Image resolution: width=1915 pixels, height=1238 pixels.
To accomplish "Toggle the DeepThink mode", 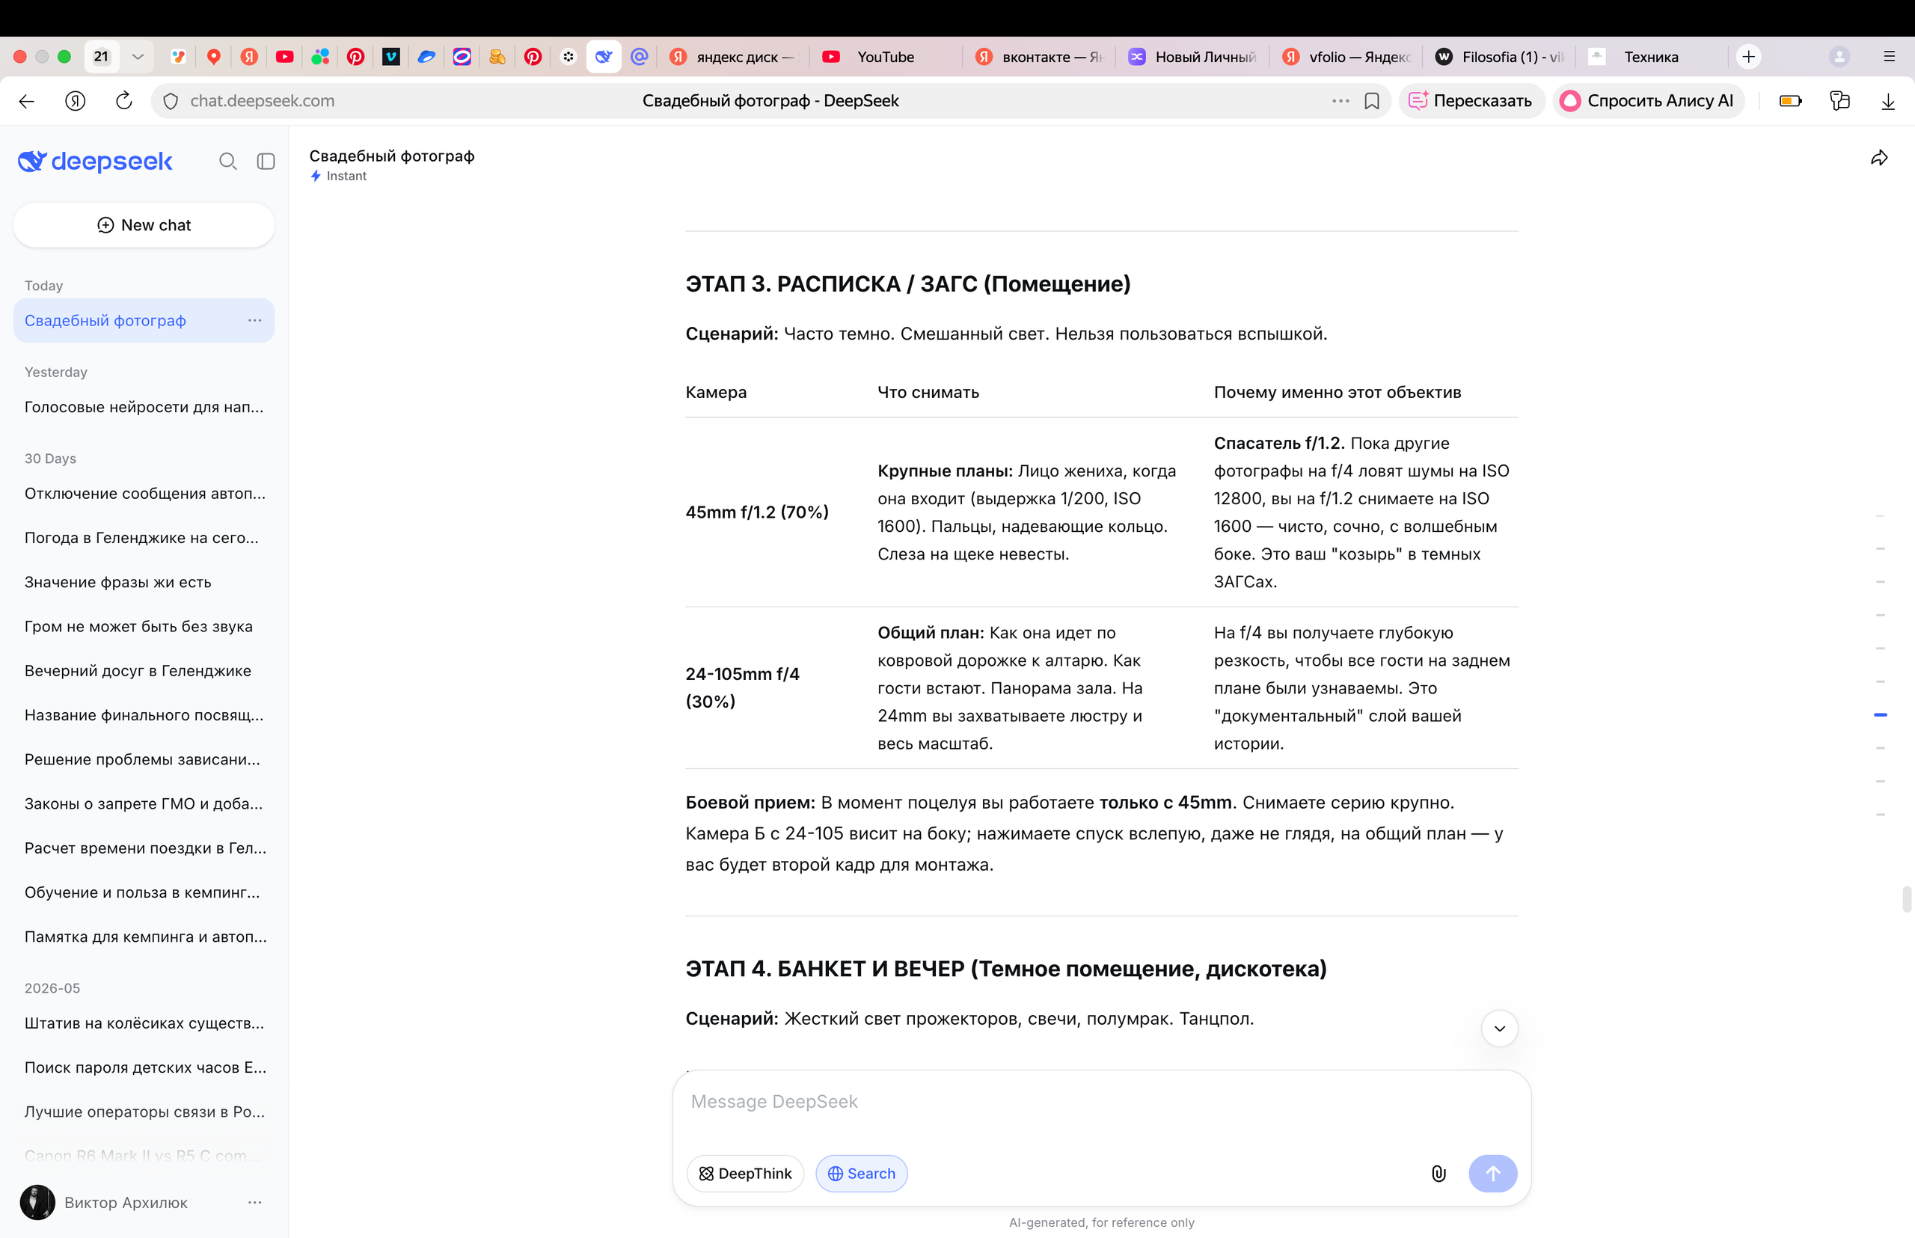I will 745,1174.
